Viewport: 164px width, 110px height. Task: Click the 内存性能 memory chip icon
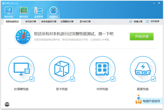[102, 69]
